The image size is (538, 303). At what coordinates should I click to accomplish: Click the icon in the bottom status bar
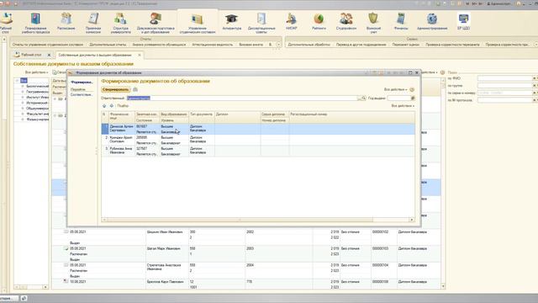pos(24,298)
